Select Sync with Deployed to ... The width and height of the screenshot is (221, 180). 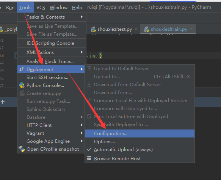point(139,125)
